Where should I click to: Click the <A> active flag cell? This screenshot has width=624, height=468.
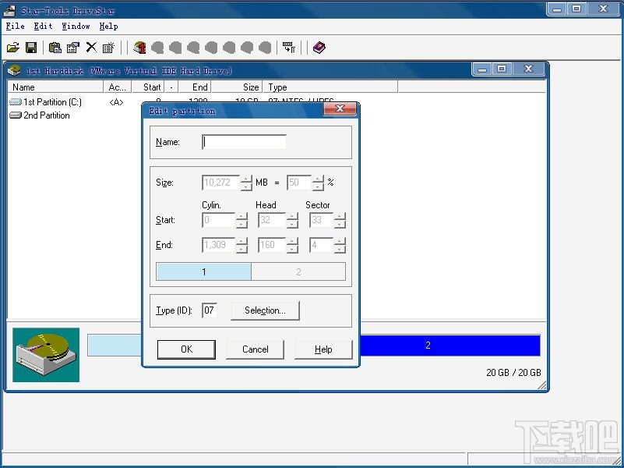tap(116, 102)
